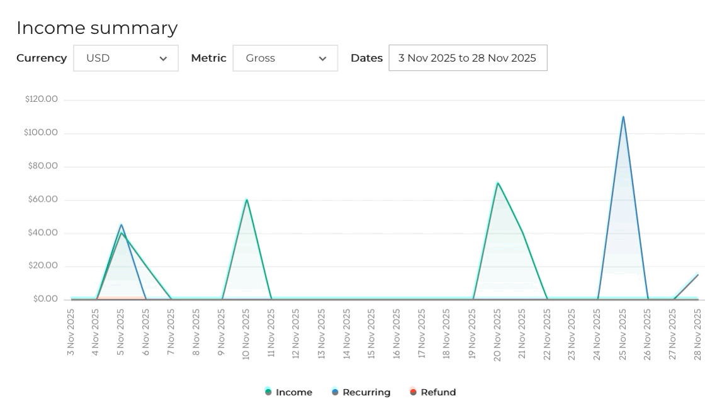Viewport: 722px width, 413px height.
Task: Click the $120.00 y-axis label
Action: 42,99
